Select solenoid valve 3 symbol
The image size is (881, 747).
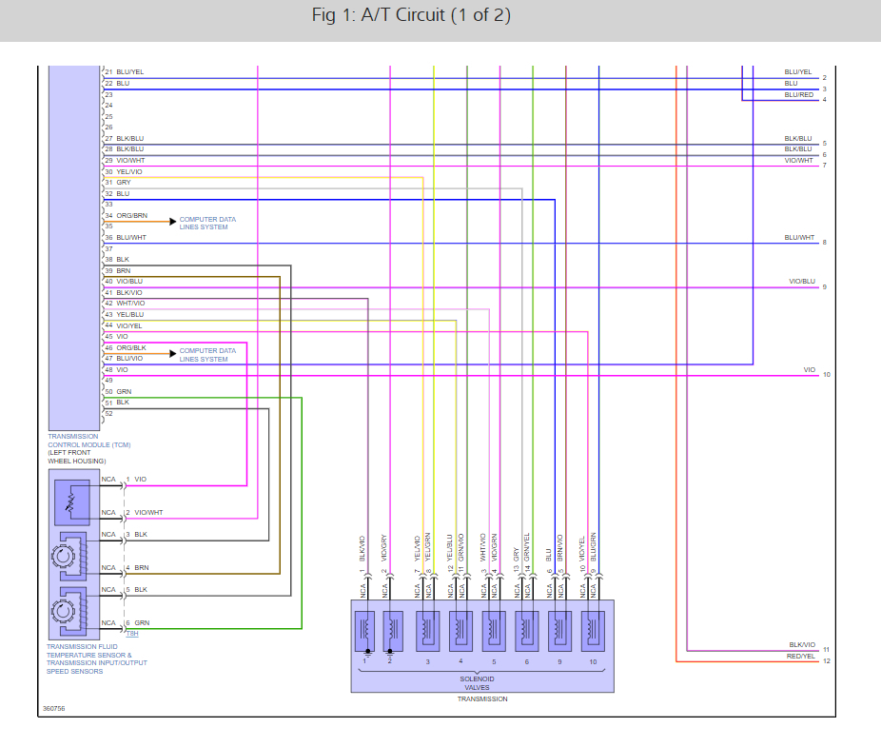(427, 631)
